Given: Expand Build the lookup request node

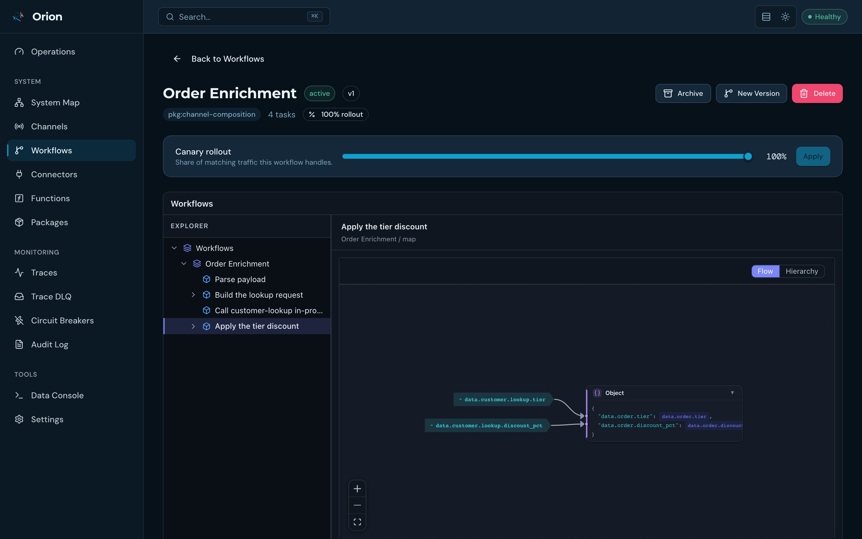Looking at the screenshot, I should tap(193, 295).
